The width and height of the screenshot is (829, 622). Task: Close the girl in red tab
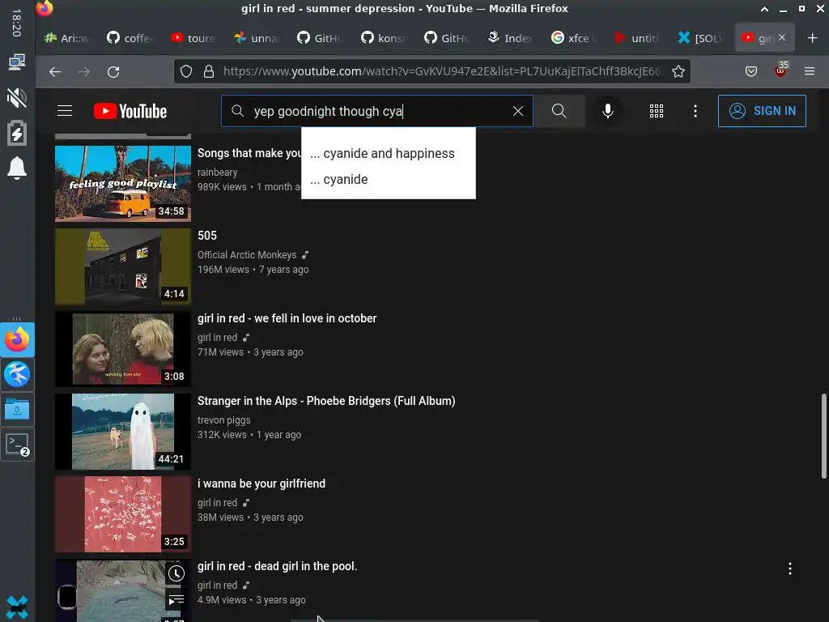(x=782, y=37)
